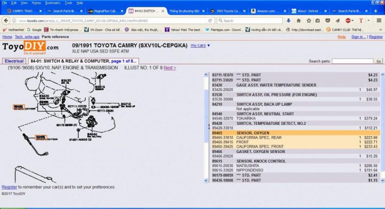385x209 pixels.
Task: Open the Firefox hamburger menu
Action: point(379,21)
